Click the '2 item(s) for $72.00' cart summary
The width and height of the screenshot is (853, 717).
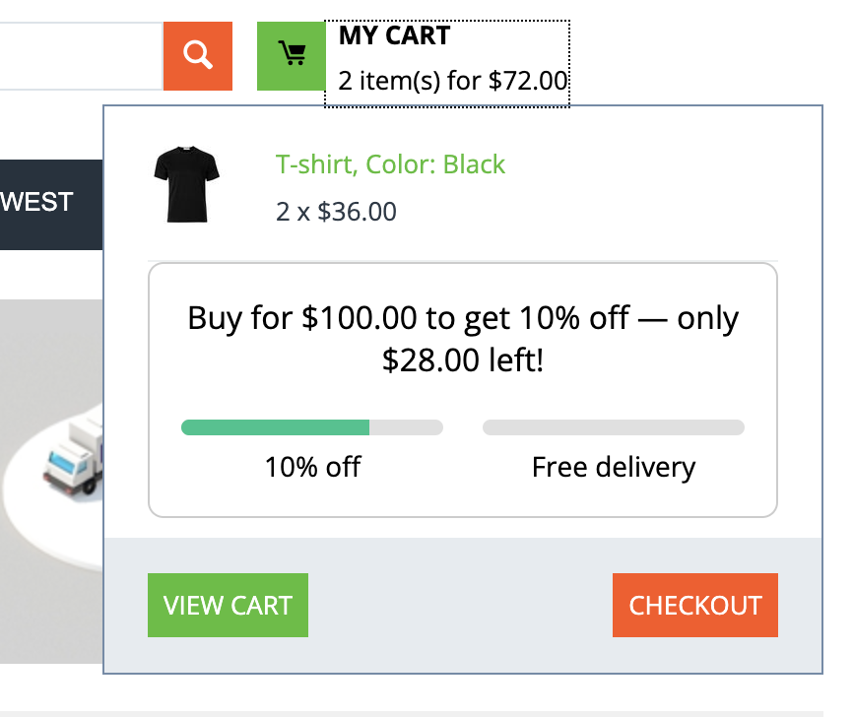(x=452, y=80)
